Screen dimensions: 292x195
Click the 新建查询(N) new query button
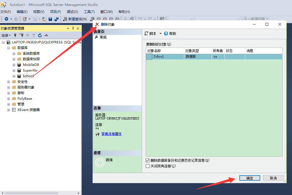(75, 19)
